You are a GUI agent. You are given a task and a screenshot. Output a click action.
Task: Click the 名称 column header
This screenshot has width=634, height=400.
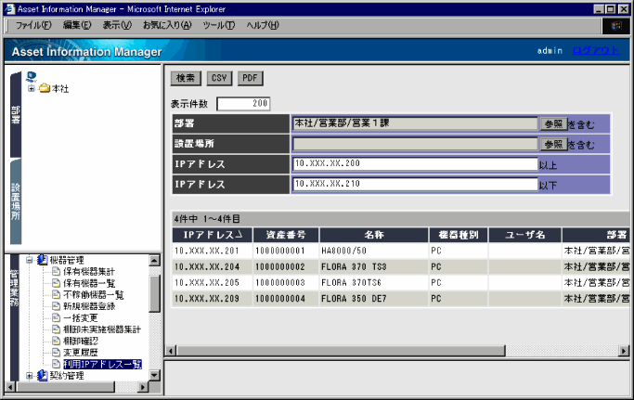[374, 235]
